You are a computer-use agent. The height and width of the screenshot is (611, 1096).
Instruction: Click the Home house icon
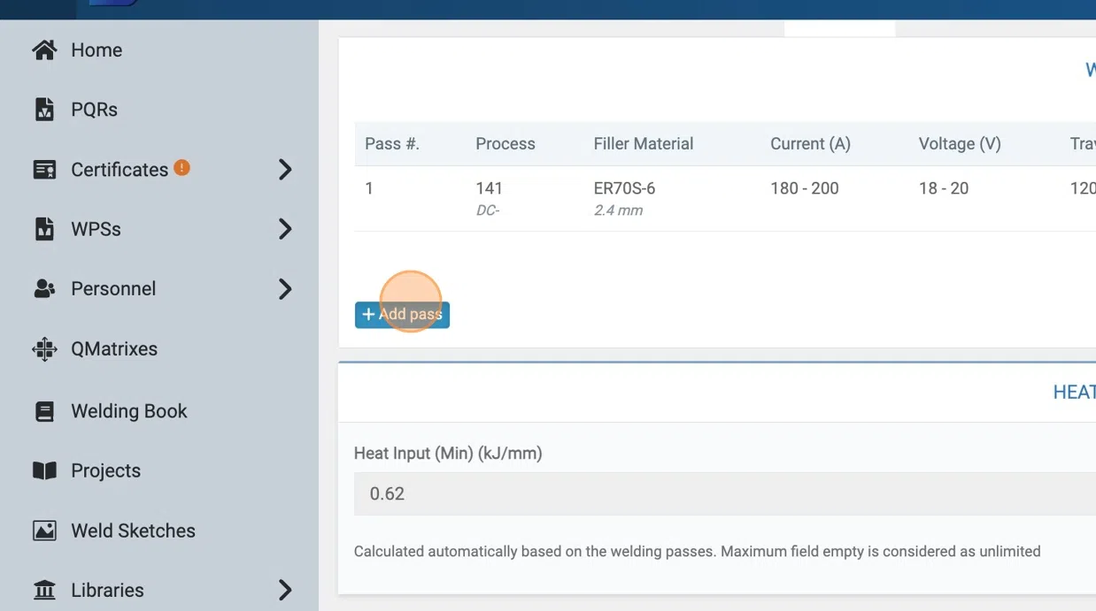[x=44, y=50]
